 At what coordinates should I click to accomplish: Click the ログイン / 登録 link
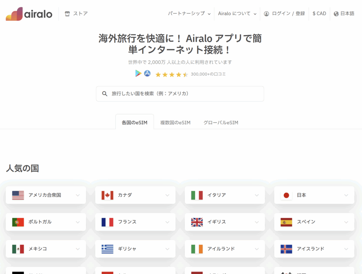click(288, 14)
